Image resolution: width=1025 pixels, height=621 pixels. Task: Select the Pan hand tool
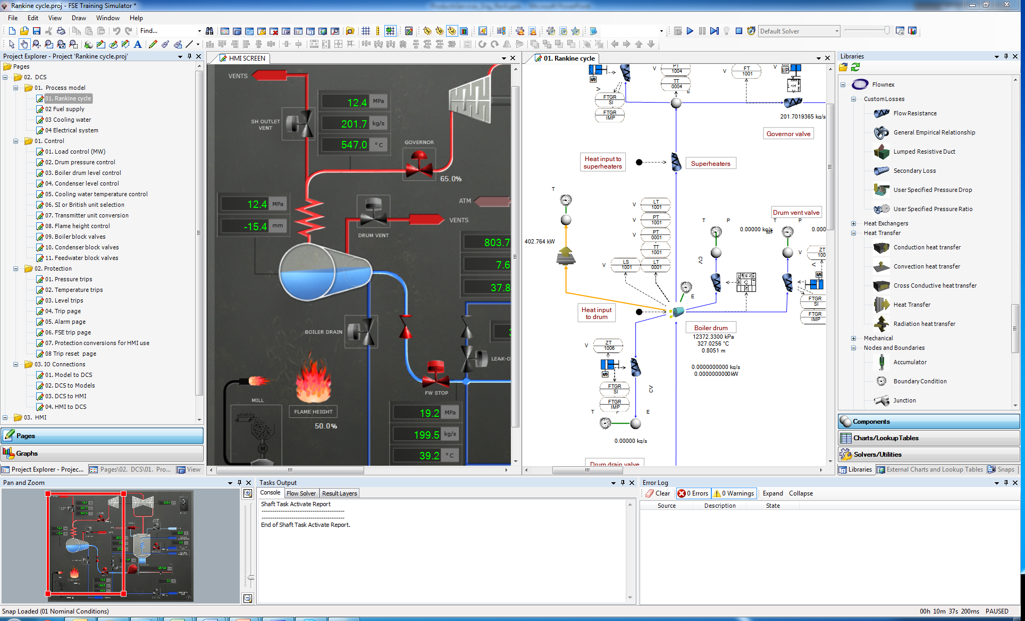pos(24,44)
